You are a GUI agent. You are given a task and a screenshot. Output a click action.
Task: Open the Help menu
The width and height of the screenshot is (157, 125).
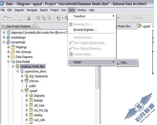pos(92,10)
